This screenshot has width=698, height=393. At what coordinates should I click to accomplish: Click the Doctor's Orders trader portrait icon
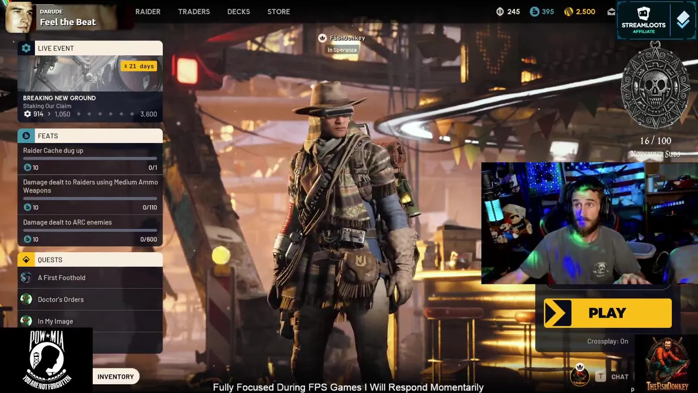26,299
